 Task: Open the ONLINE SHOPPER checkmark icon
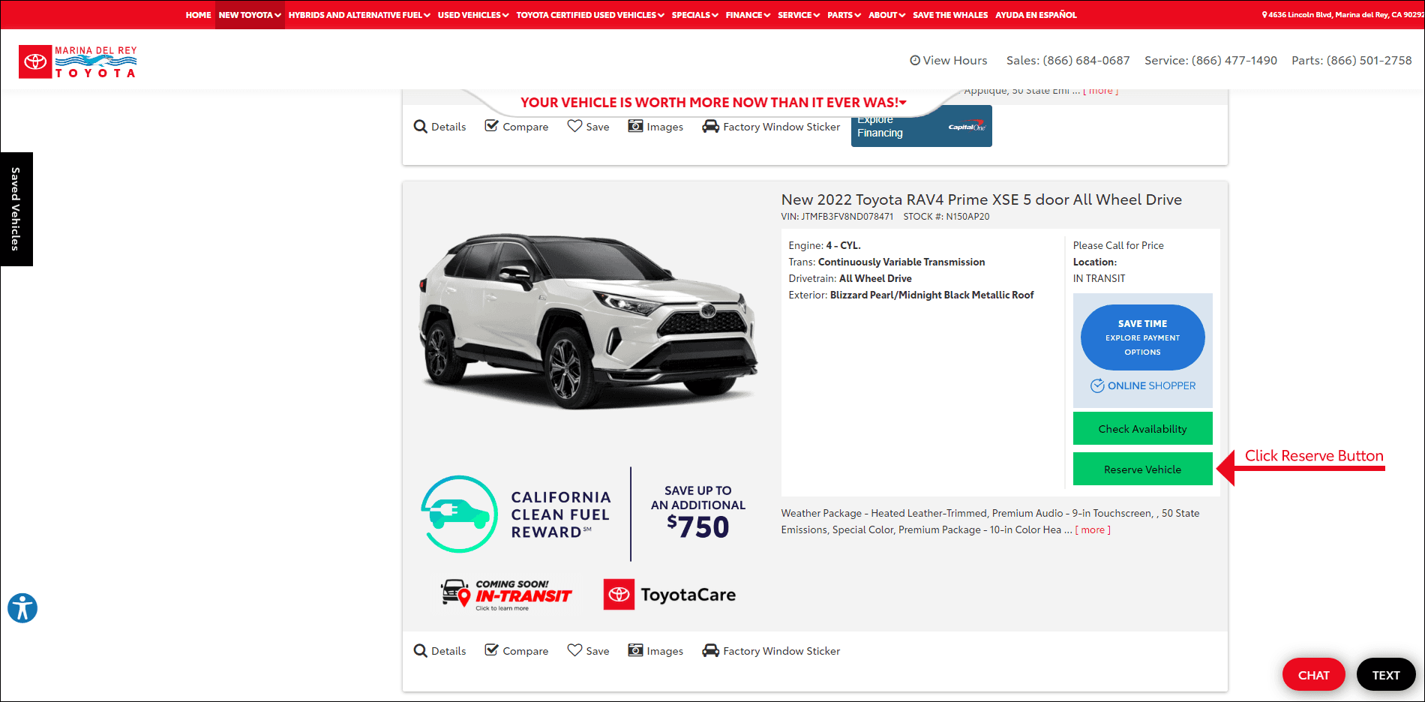1096,385
